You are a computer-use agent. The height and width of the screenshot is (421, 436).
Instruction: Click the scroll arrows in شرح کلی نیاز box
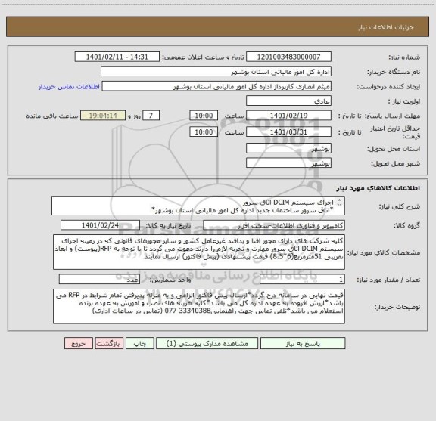click(339, 203)
